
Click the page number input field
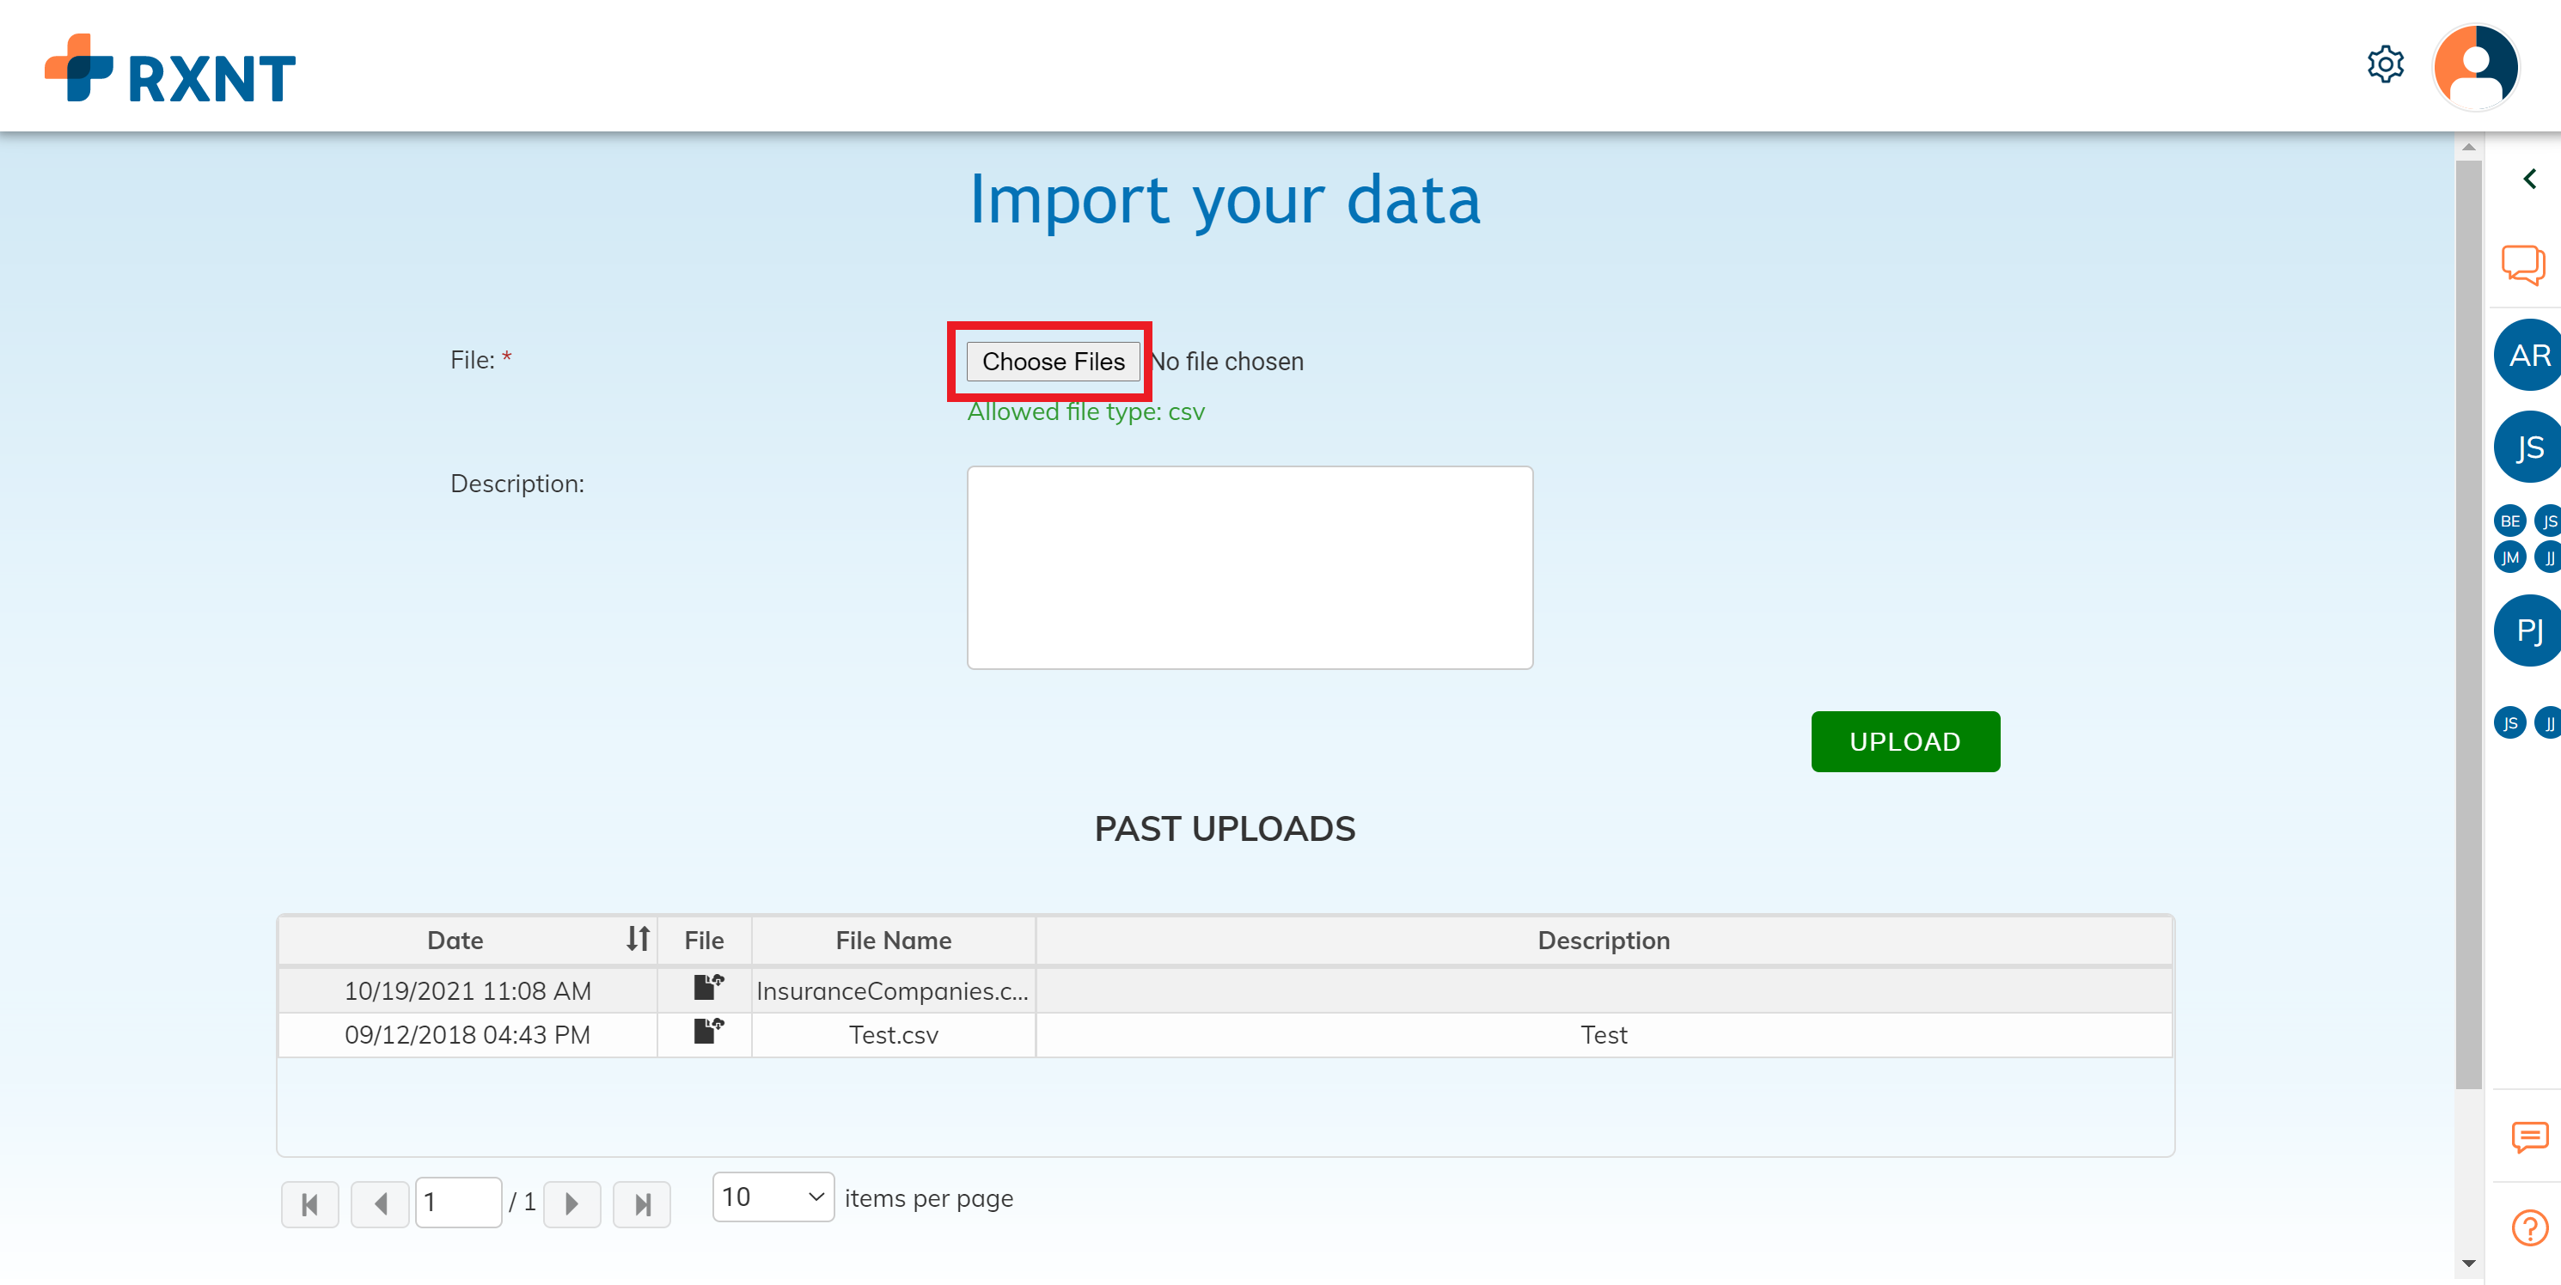(457, 1203)
